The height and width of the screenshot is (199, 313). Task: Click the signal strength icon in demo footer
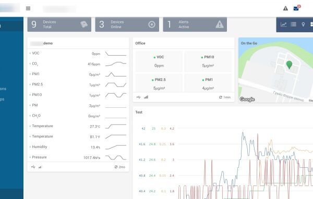[40, 167]
